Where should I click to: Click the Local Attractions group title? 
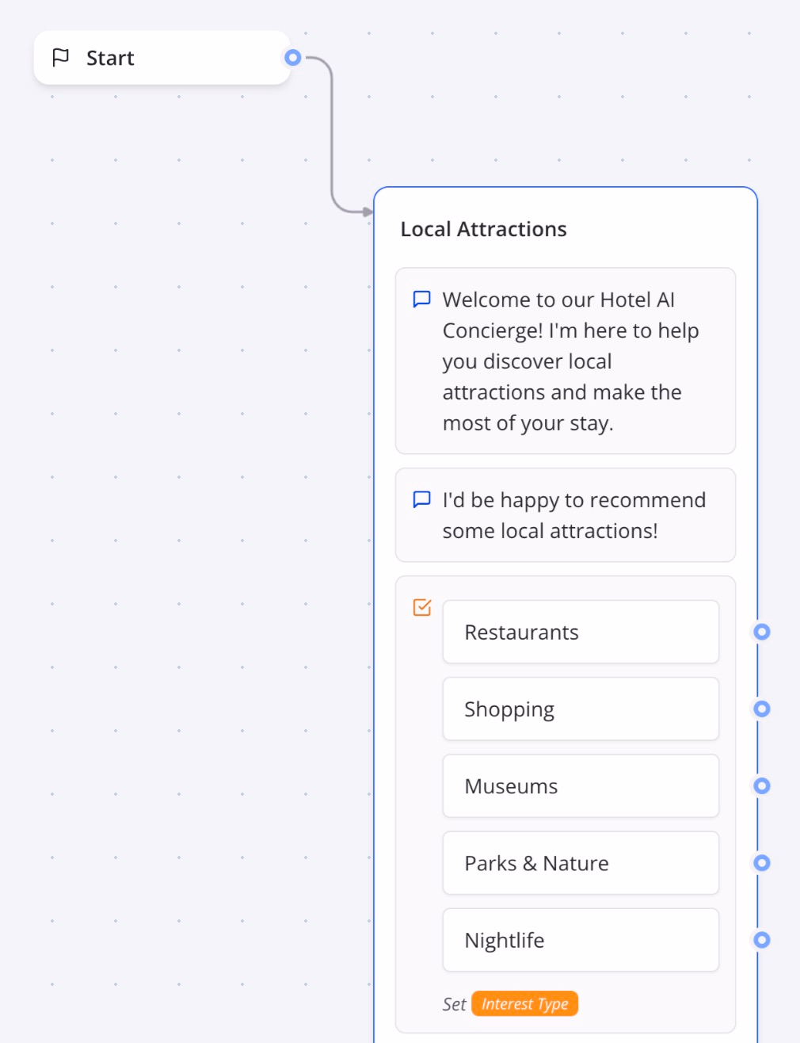483,229
